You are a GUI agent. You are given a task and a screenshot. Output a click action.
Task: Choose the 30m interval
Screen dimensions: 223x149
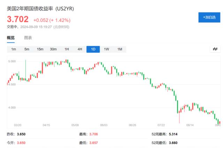click(x=53, y=49)
